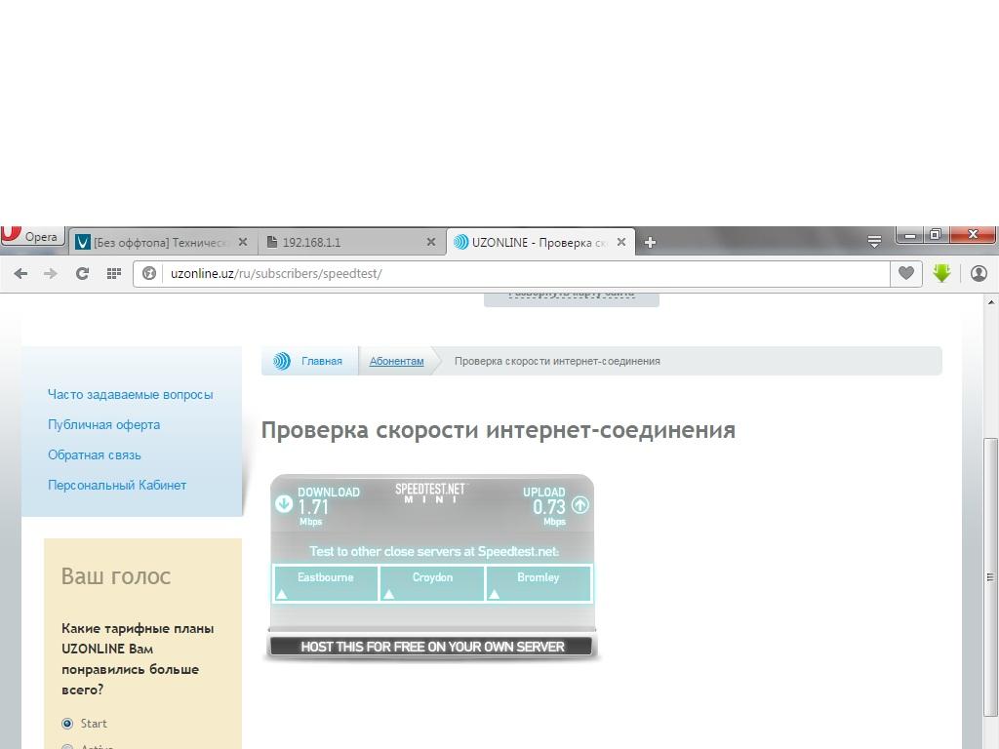Close the 192.168.1.1 tab

tap(431, 242)
